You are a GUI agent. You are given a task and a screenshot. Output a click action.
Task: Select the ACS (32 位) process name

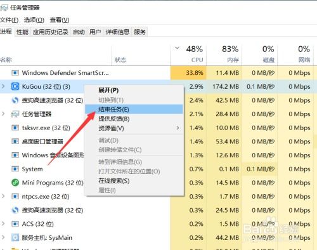pyautogui.click(x=38, y=224)
